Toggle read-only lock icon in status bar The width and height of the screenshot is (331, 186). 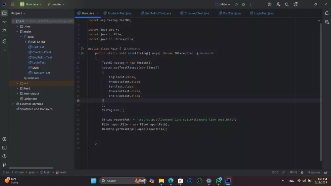(326, 172)
